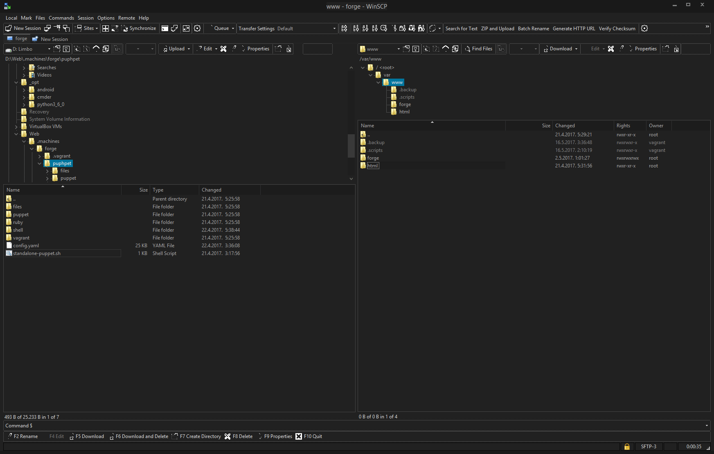Collapse the puphpet tree node
The width and height of the screenshot is (714, 454).
[40, 163]
